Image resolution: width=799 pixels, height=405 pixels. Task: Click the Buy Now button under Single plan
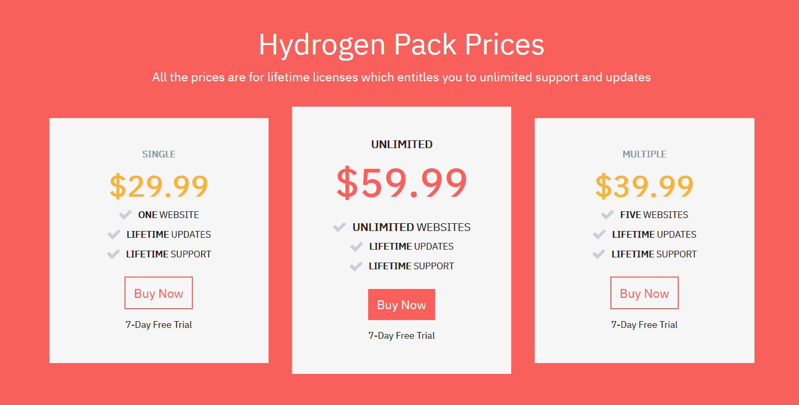point(159,293)
